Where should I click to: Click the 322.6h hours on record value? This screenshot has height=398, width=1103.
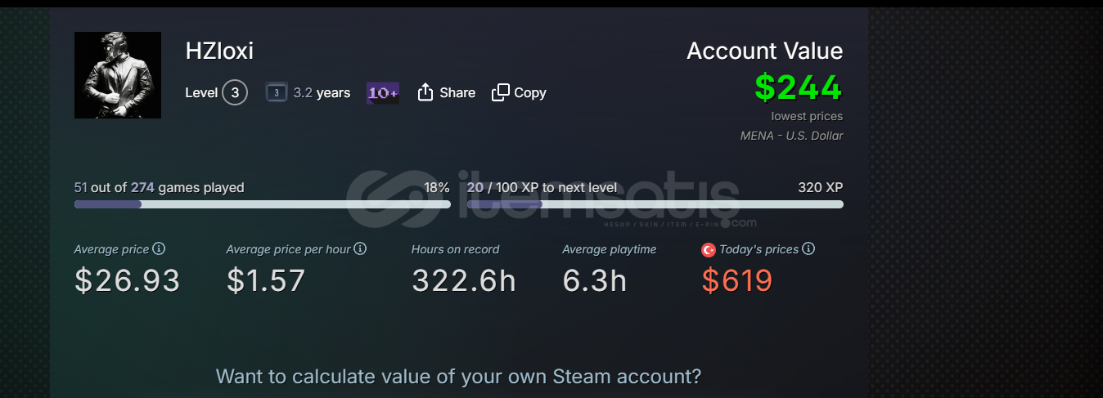(464, 280)
